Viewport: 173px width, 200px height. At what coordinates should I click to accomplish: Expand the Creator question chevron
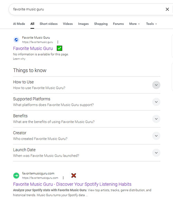[156, 136]
